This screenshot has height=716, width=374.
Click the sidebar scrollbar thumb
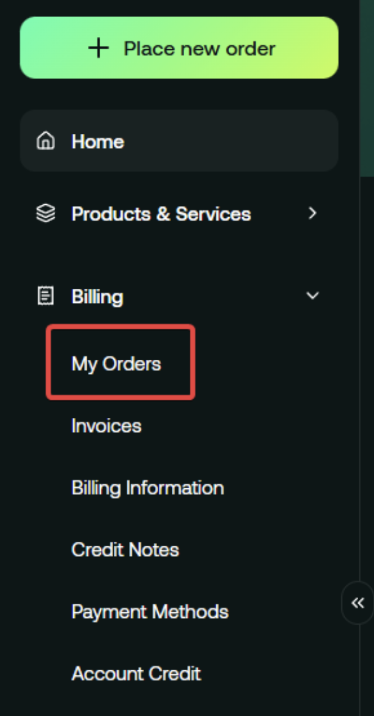tap(366, 88)
